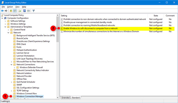
Task: Expand the Software Settings node
Action: 5,21
